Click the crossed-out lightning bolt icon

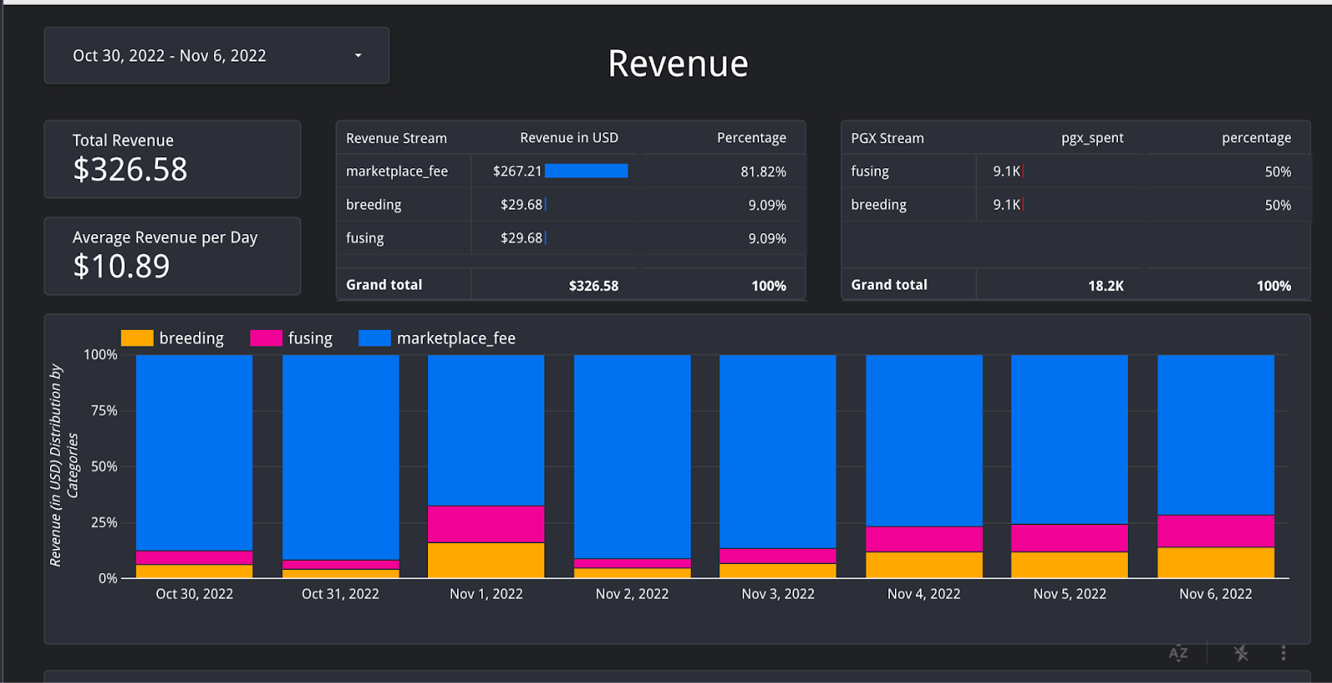1240,654
